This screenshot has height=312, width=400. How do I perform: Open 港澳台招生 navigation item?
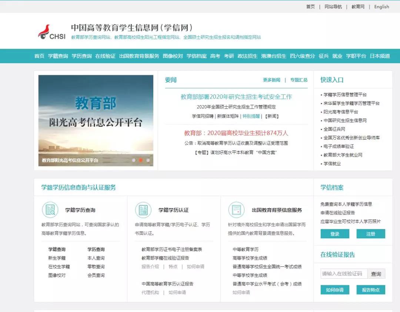pyautogui.click(x=274, y=56)
